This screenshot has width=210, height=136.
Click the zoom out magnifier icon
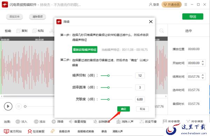(x=161, y=31)
